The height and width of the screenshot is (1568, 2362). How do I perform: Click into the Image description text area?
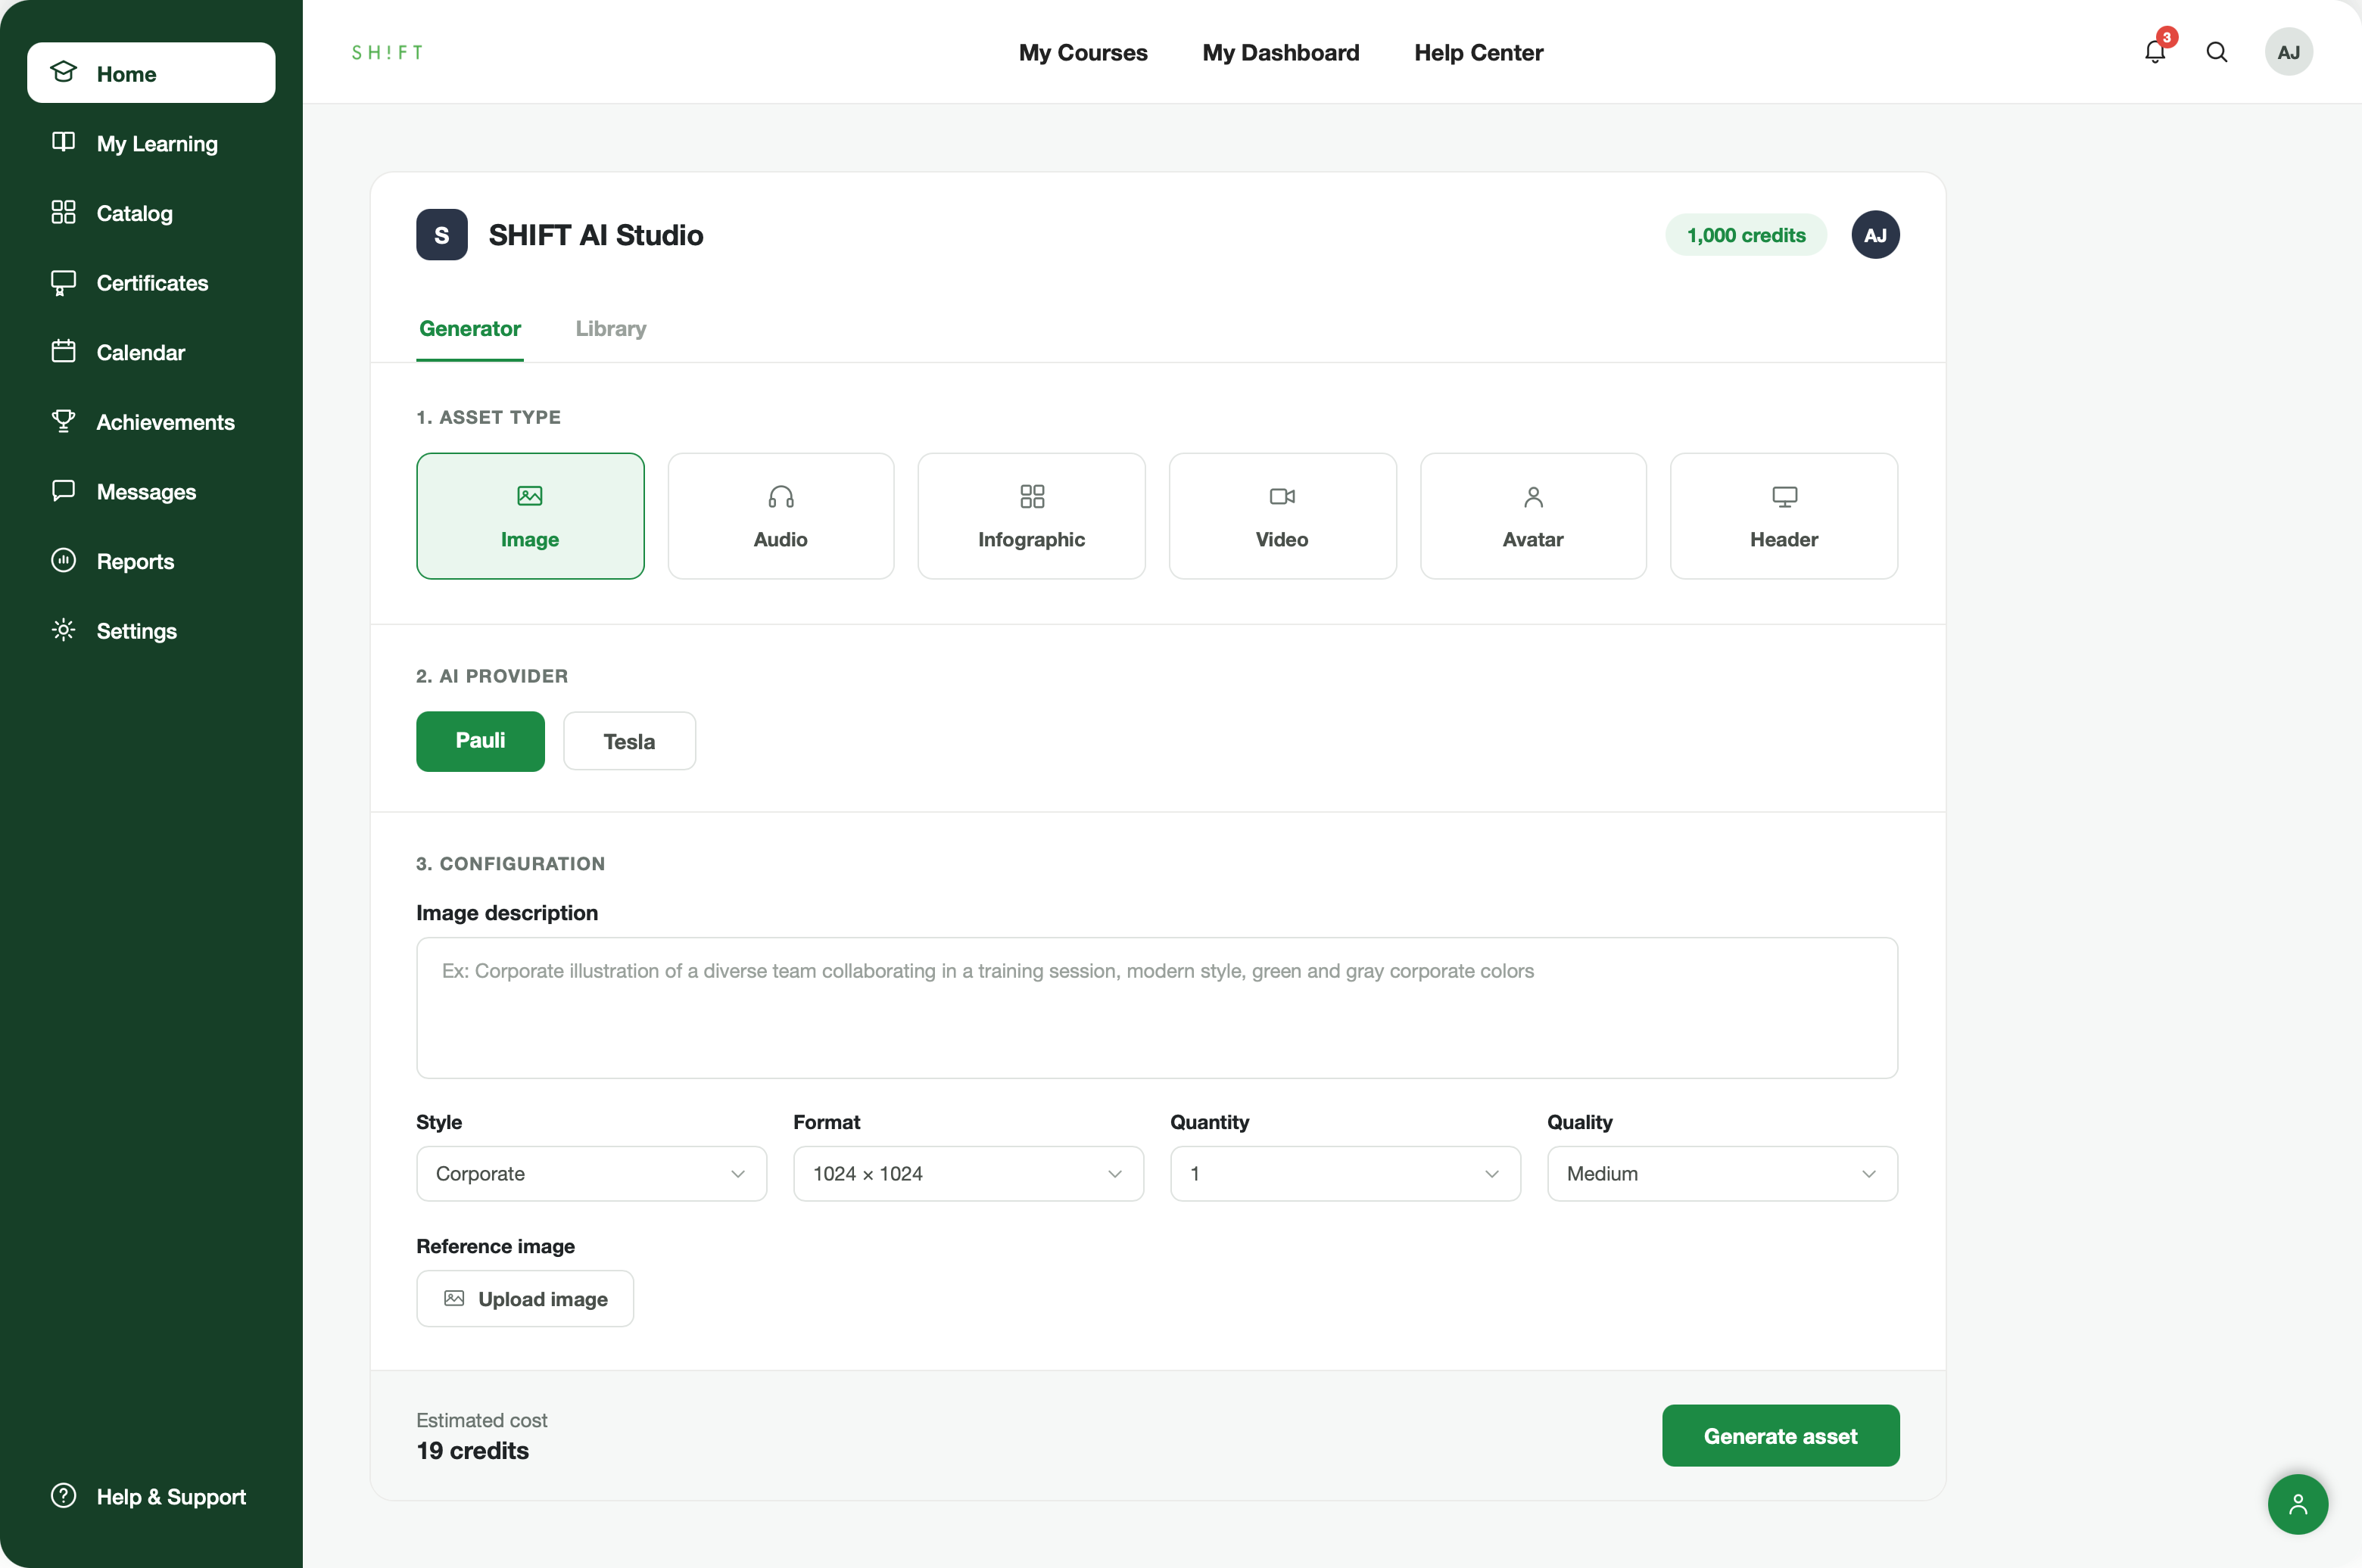coord(1158,1008)
